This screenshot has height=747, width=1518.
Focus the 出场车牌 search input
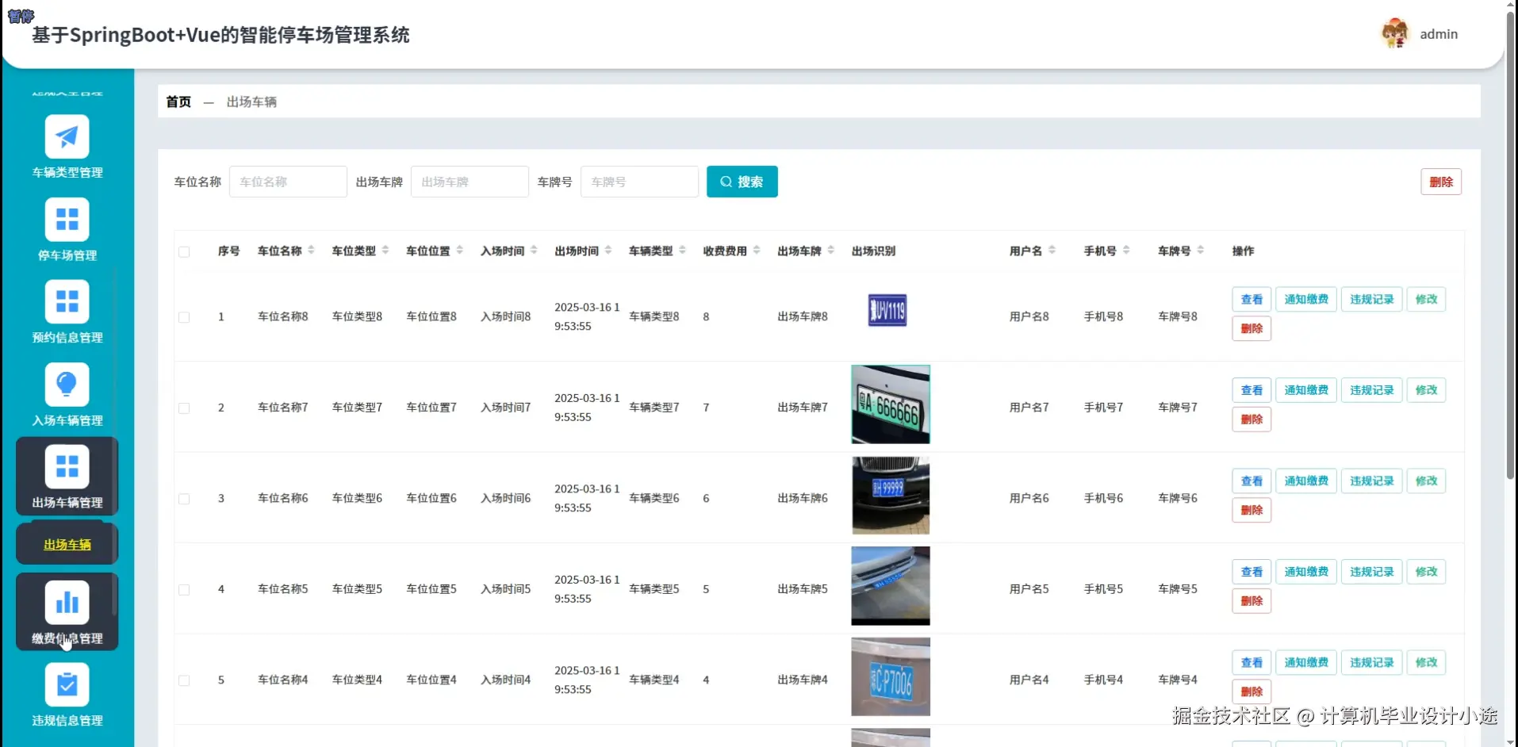(470, 182)
